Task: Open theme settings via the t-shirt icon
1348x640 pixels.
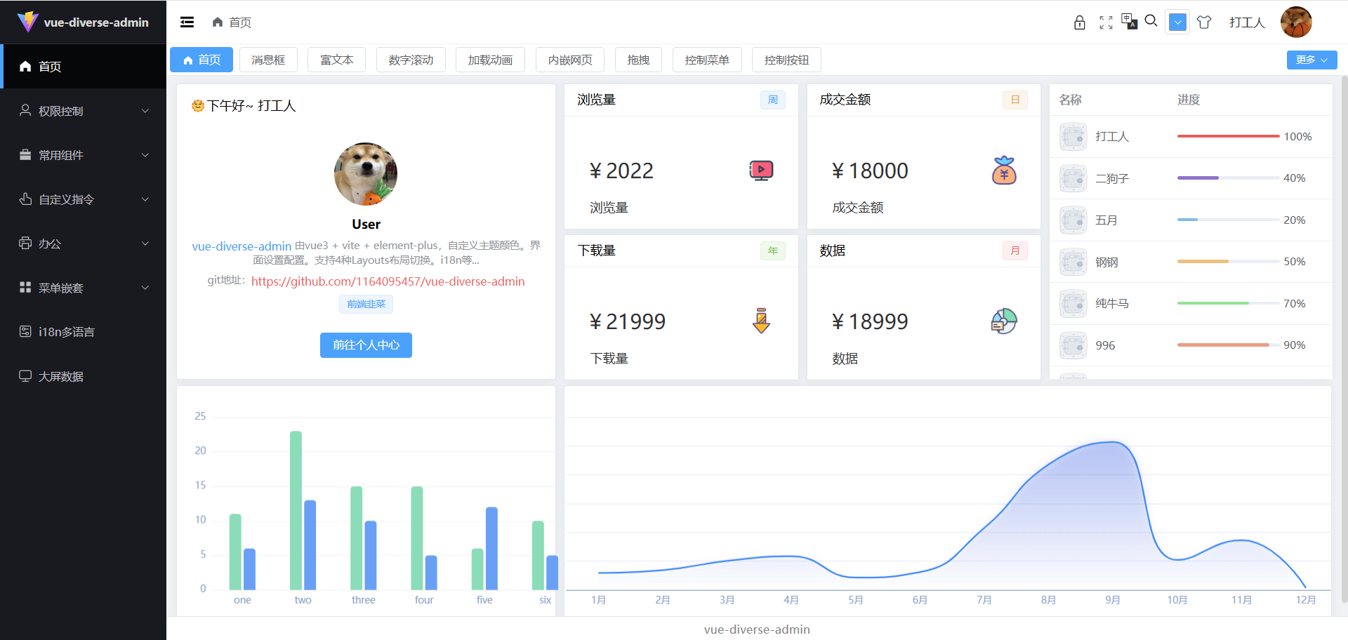Action: (x=1204, y=22)
